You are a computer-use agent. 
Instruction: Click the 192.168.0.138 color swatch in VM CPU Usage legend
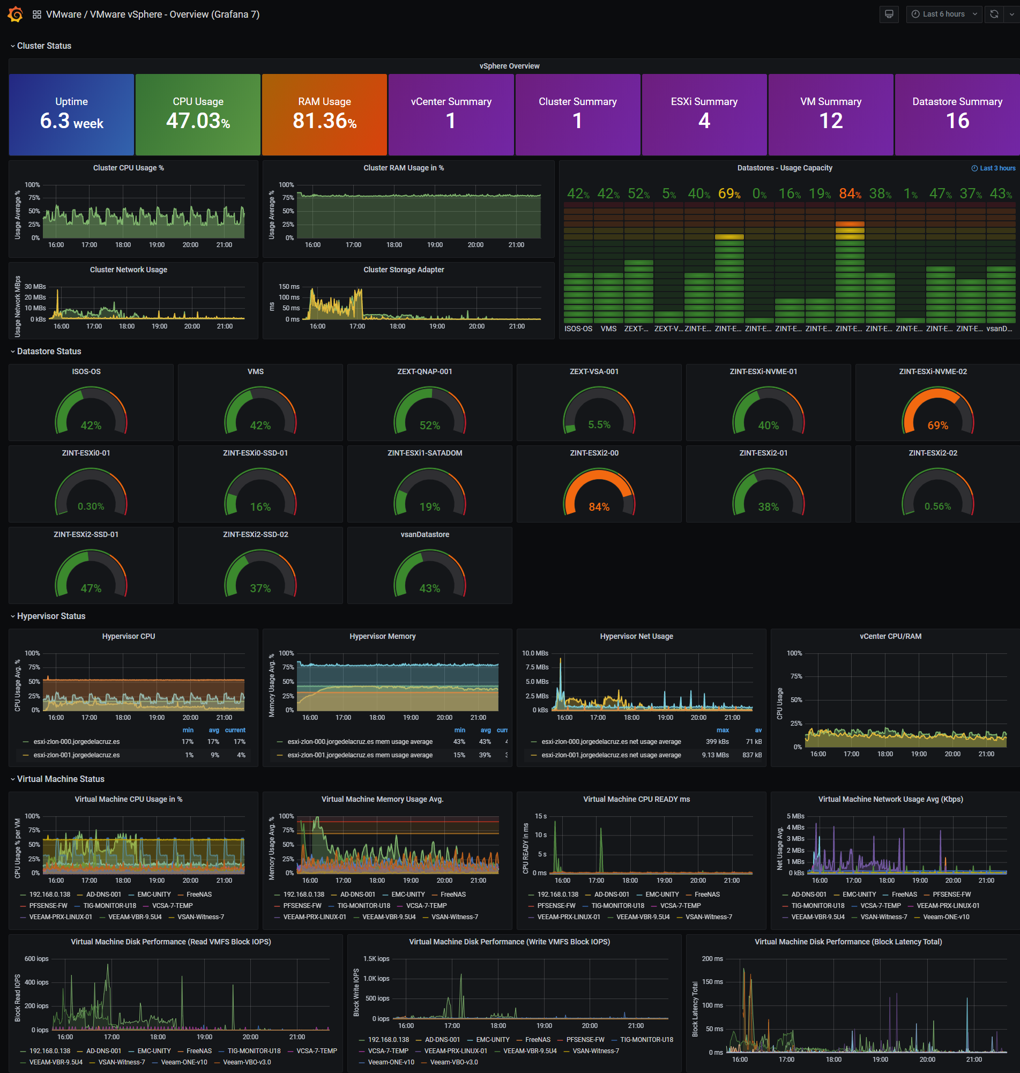coord(24,895)
